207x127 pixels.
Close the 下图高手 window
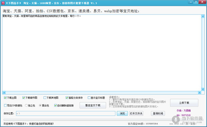point(203,2)
